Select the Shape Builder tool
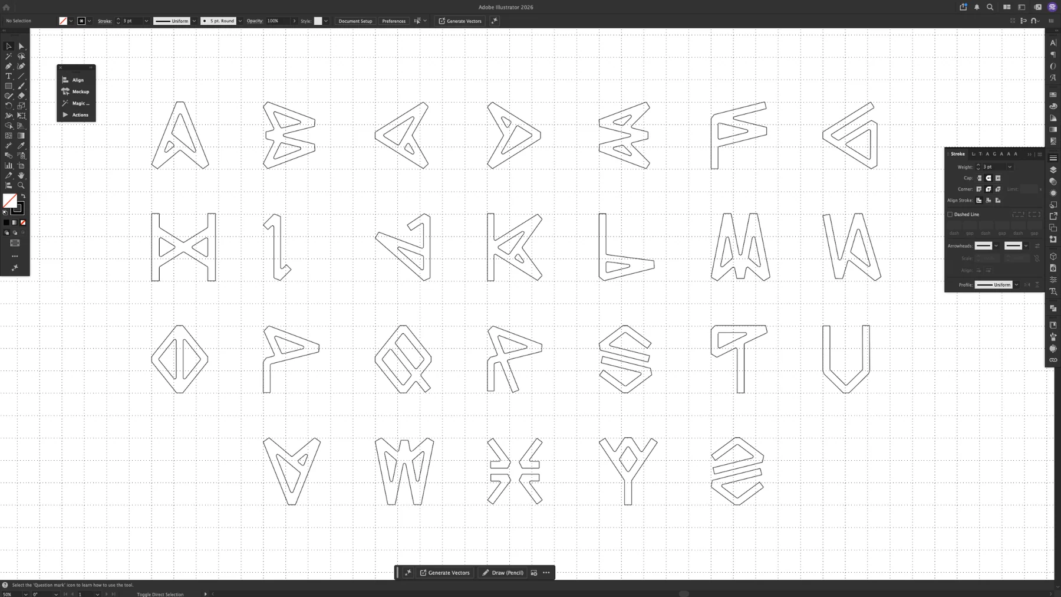This screenshot has width=1061, height=597. click(9, 126)
